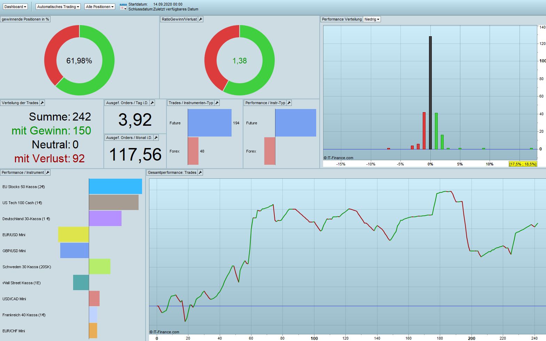The height and width of the screenshot is (341, 546).
Task: Open the Alle Positionen filter dropdown
Action: (100, 7)
